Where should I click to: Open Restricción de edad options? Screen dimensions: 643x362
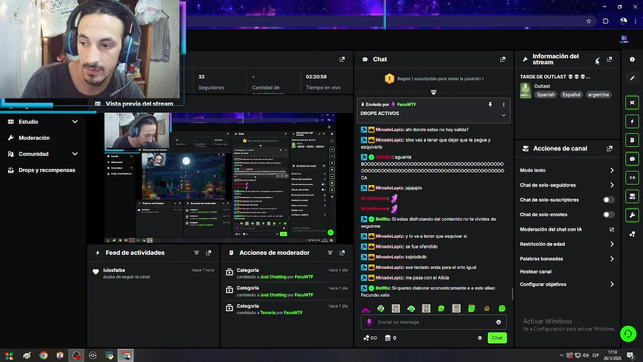pyautogui.click(x=567, y=244)
